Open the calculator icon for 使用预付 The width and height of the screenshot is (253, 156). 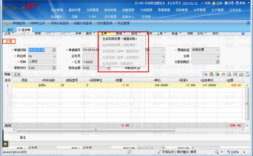(54, 68)
